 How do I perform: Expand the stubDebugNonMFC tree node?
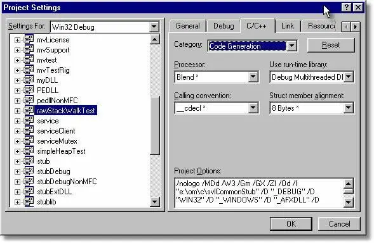coord(17,182)
